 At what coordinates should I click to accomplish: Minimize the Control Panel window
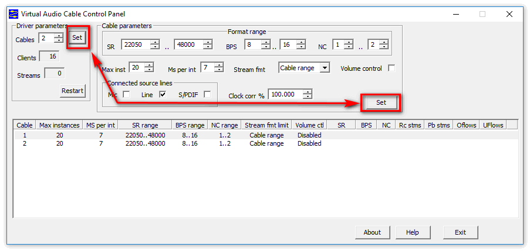(x=456, y=14)
